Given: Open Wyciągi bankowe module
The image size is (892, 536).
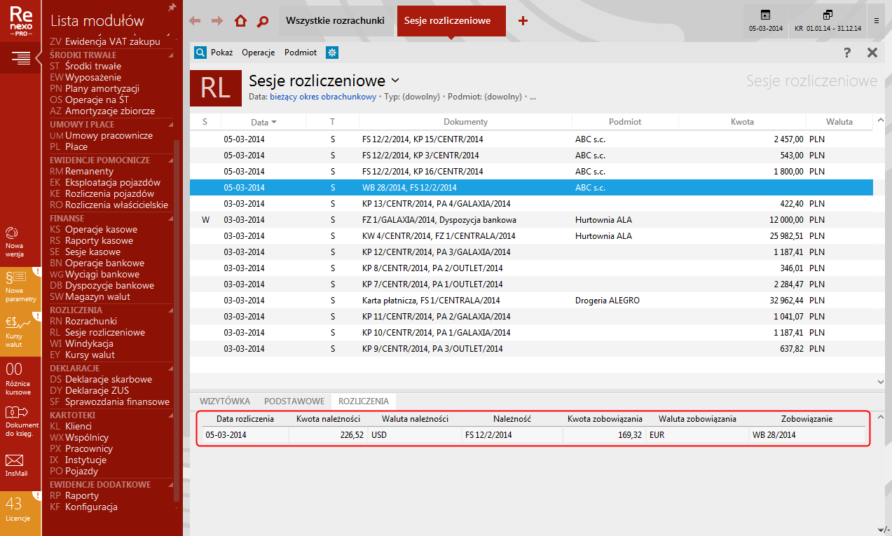Looking at the screenshot, I should 102,275.
